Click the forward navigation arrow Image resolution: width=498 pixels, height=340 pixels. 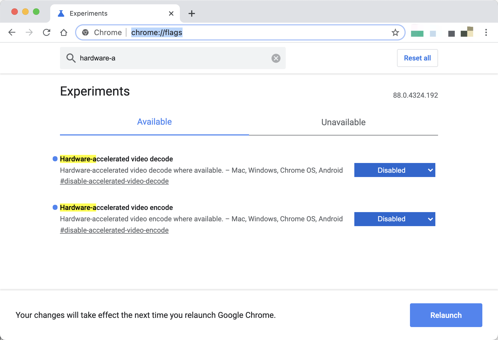(29, 33)
